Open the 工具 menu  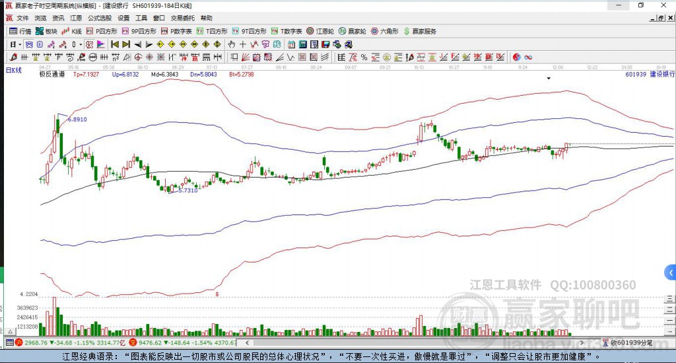141,18
